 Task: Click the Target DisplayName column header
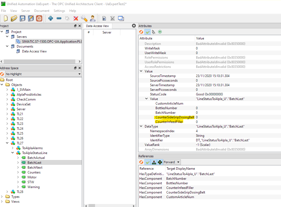181,169
